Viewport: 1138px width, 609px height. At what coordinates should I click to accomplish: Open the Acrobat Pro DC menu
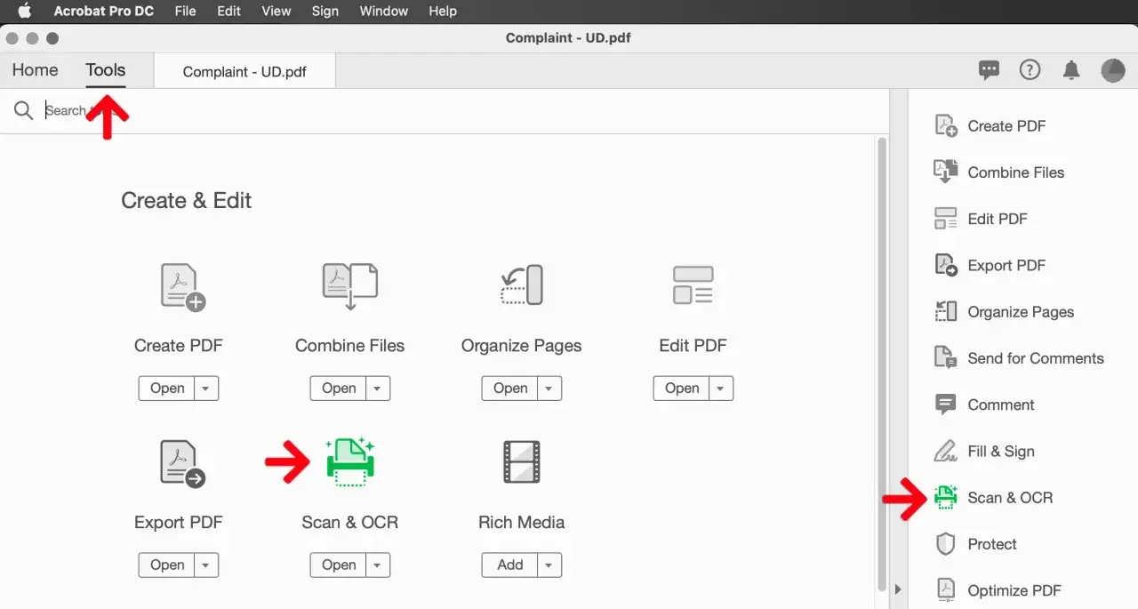pos(104,11)
